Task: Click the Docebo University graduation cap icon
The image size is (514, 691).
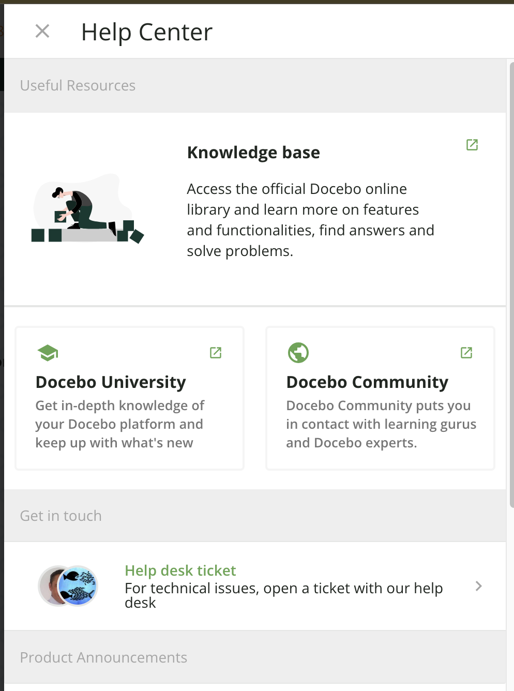Action: (x=48, y=353)
